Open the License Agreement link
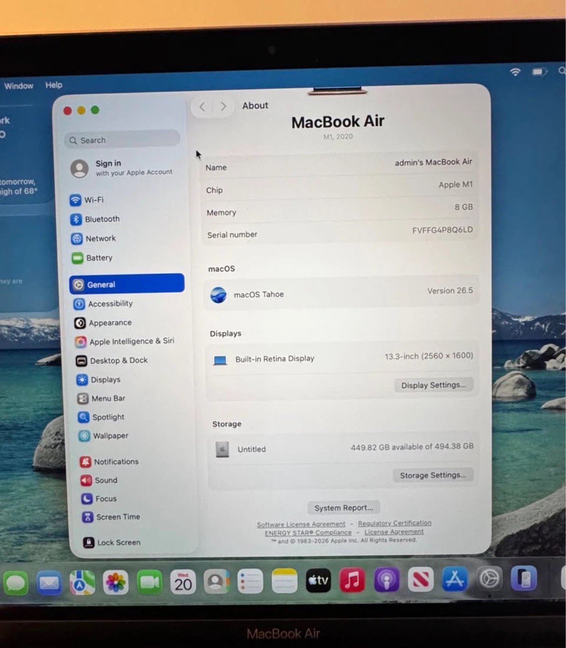566x648 pixels. pyautogui.click(x=394, y=531)
